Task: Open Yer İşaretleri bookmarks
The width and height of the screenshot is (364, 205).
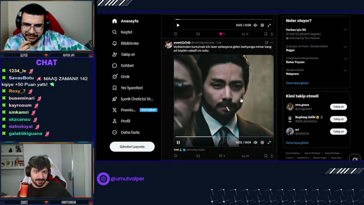Action: pyautogui.click(x=127, y=88)
